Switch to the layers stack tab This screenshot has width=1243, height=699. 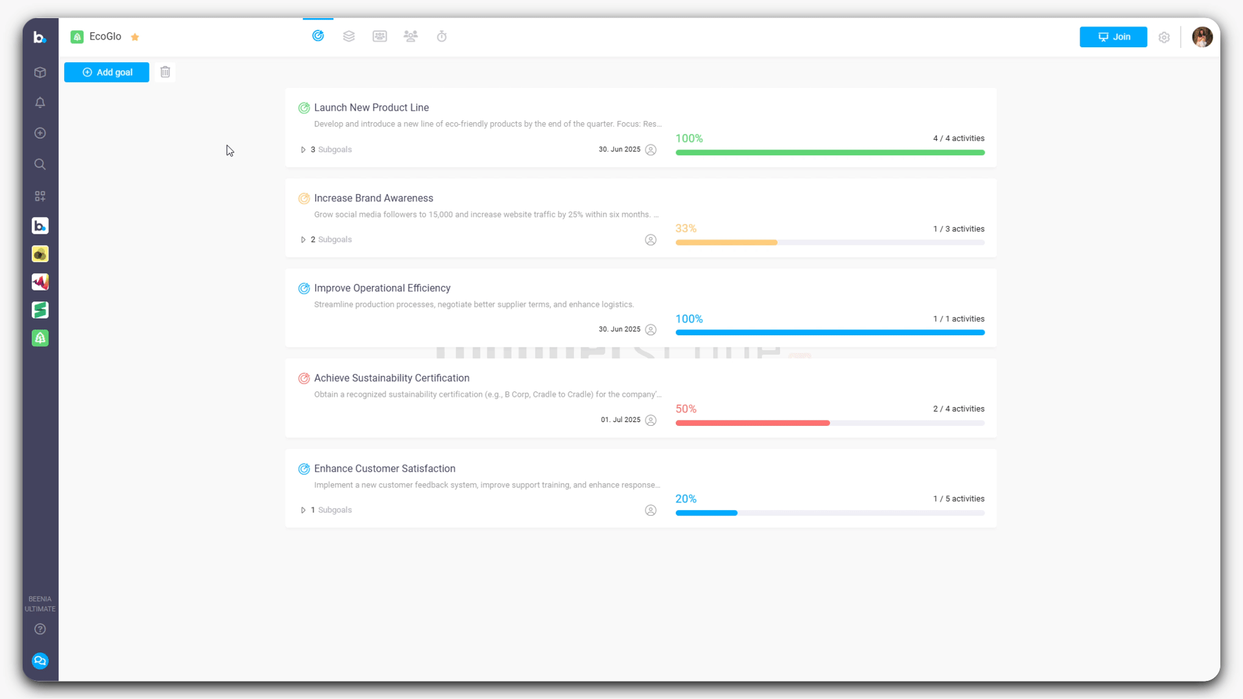click(349, 36)
